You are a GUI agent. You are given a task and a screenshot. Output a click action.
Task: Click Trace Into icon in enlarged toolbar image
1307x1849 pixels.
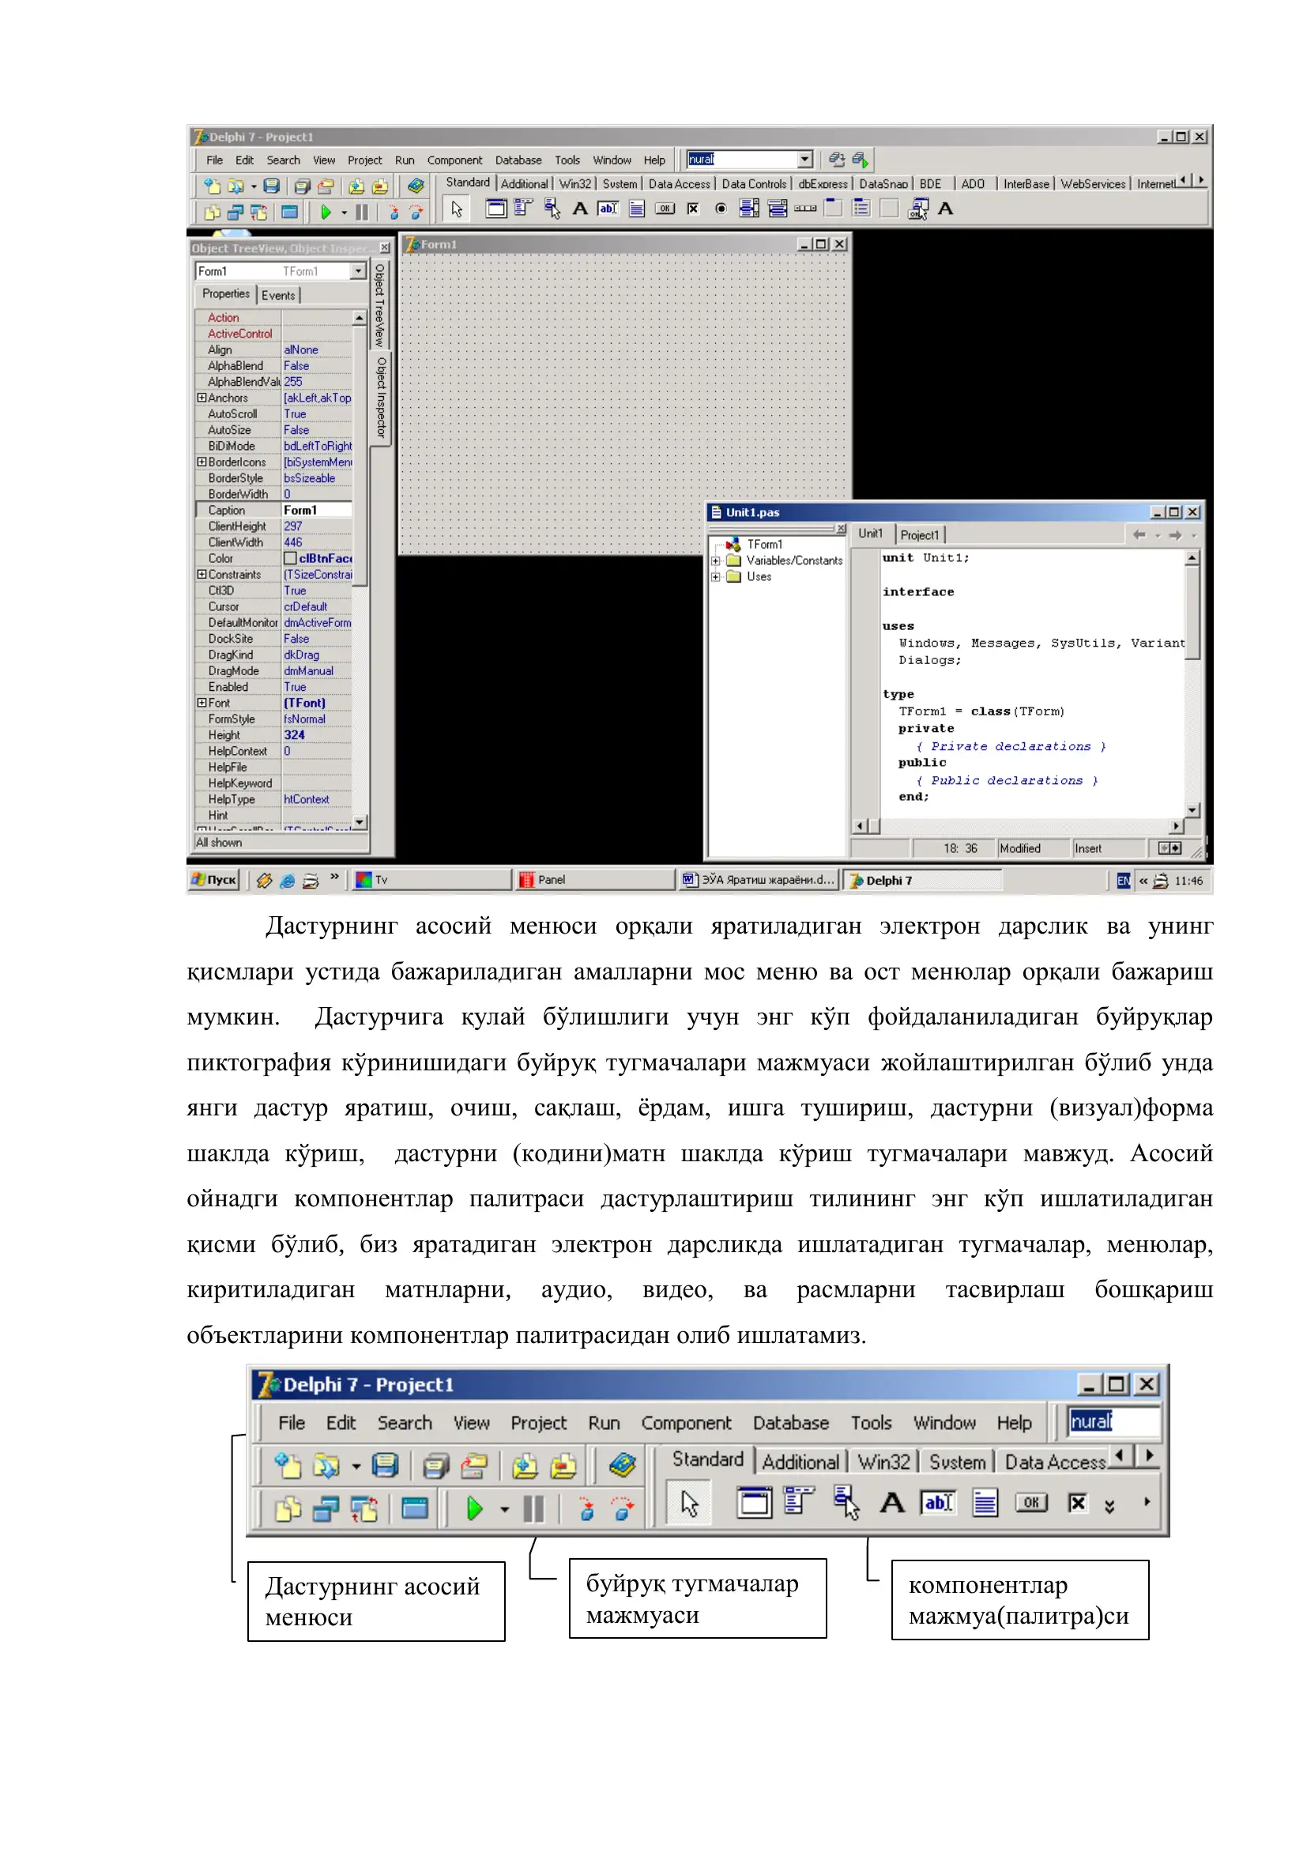point(586,1508)
